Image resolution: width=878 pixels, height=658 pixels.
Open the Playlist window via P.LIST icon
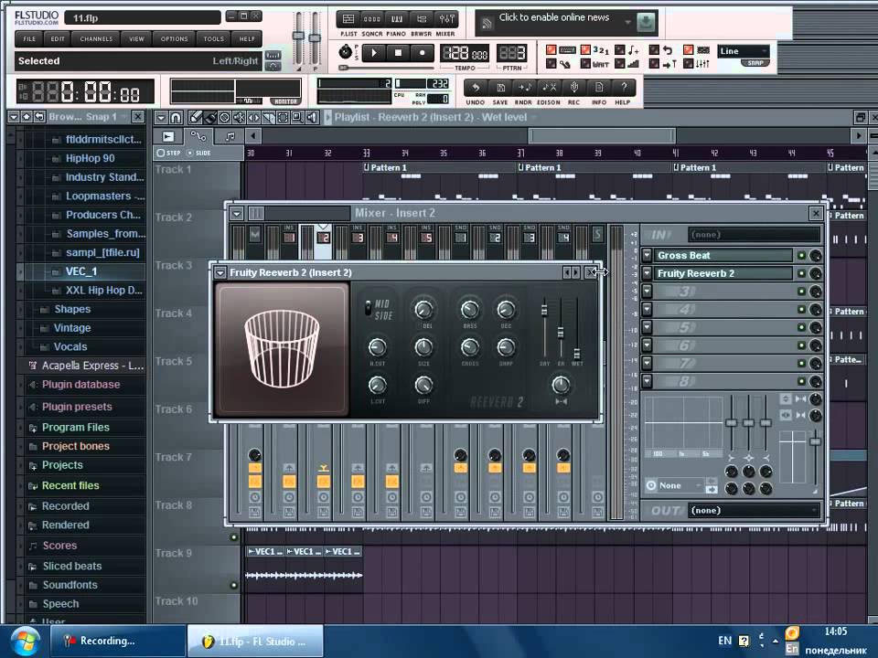pyautogui.click(x=348, y=20)
